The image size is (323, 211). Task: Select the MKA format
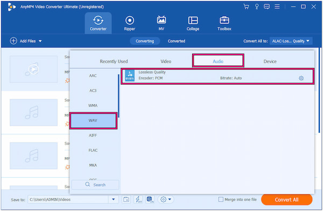[x=93, y=165]
